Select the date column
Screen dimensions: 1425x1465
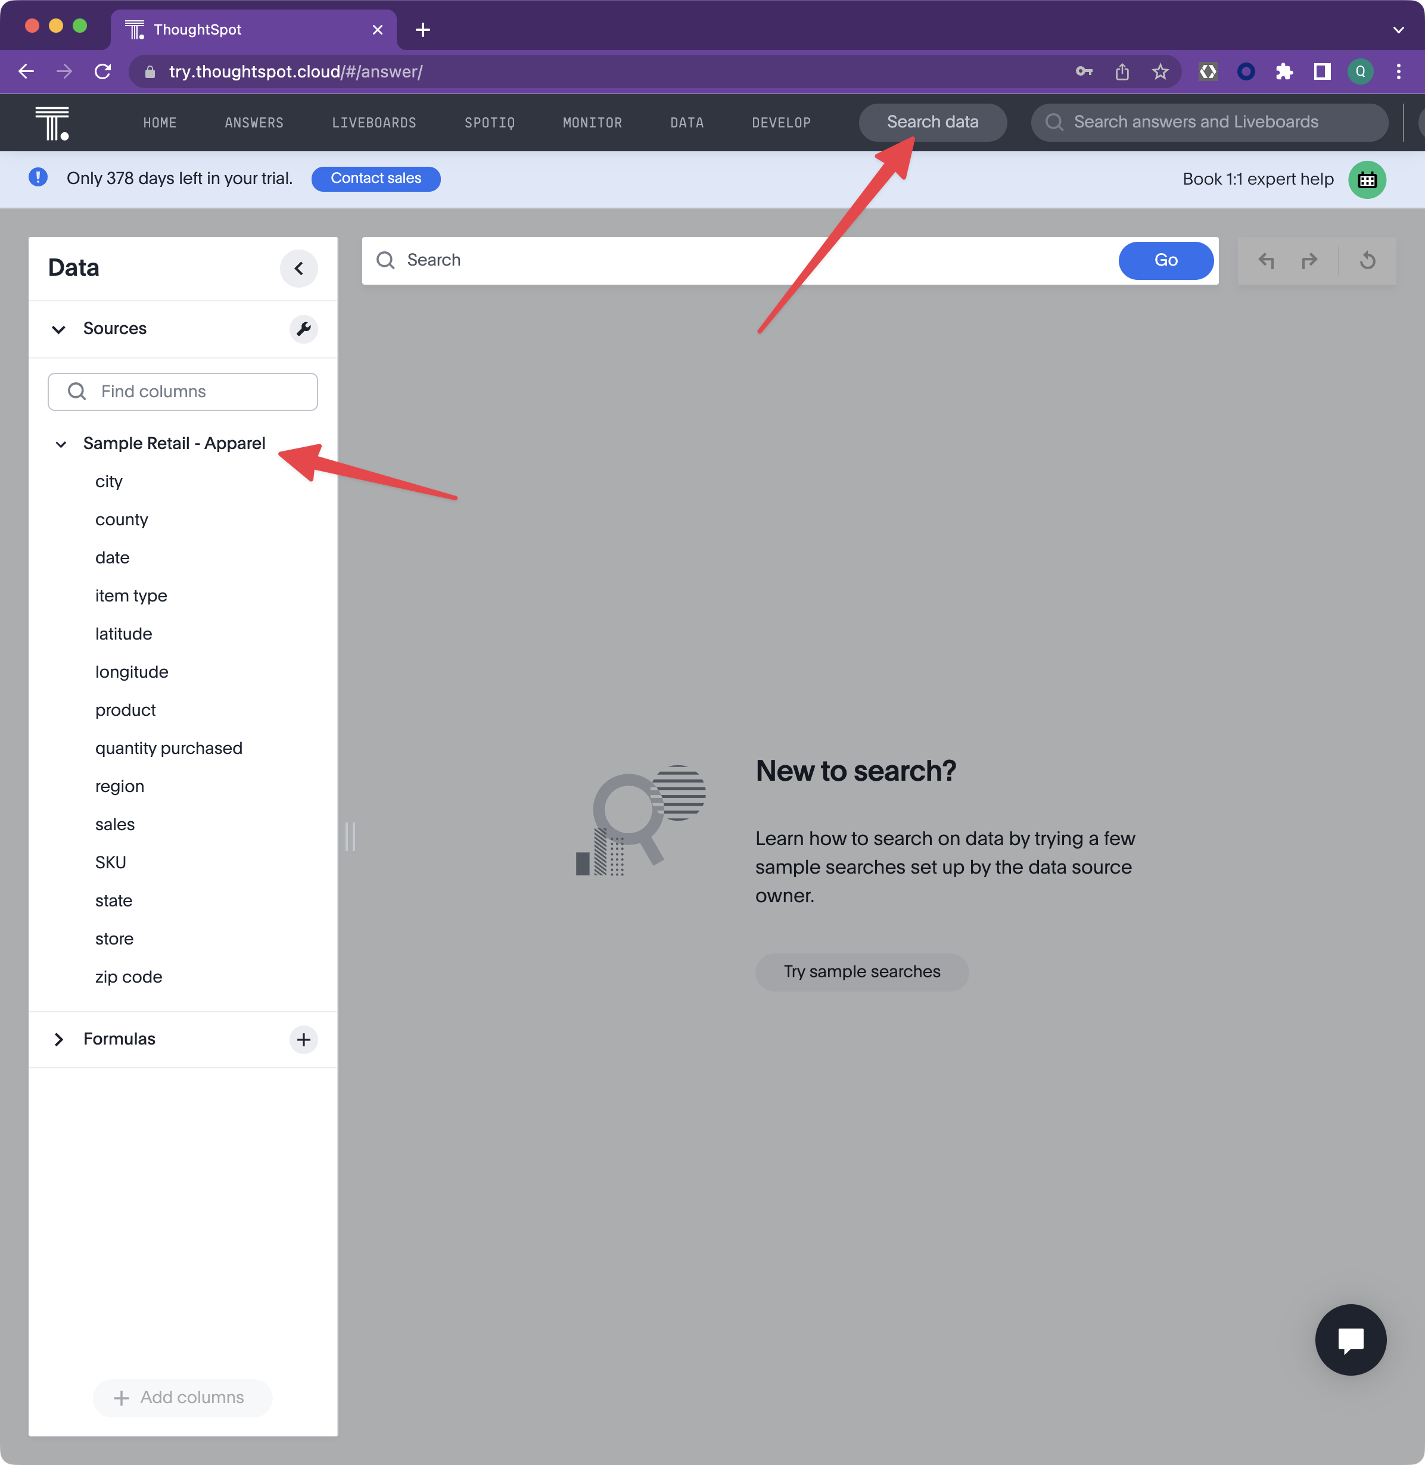pos(112,558)
